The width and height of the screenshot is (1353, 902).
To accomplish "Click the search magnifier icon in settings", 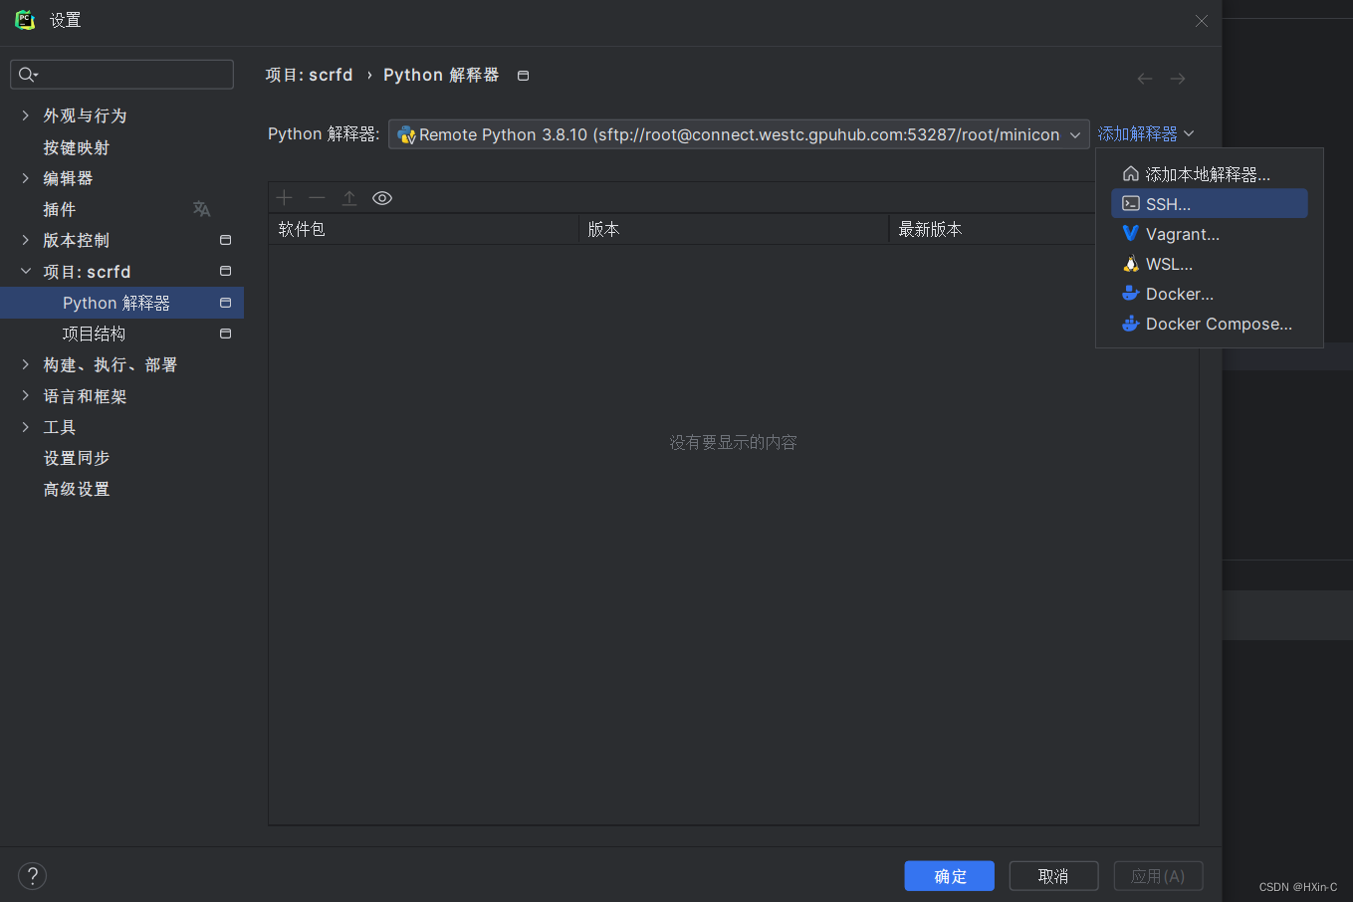I will coord(28,75).
